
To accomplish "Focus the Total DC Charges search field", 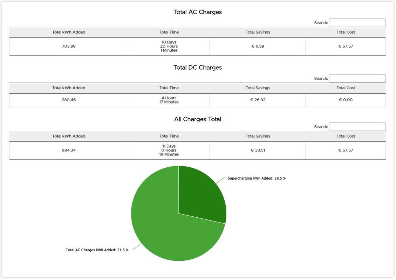I will click(x=357, y=78).
